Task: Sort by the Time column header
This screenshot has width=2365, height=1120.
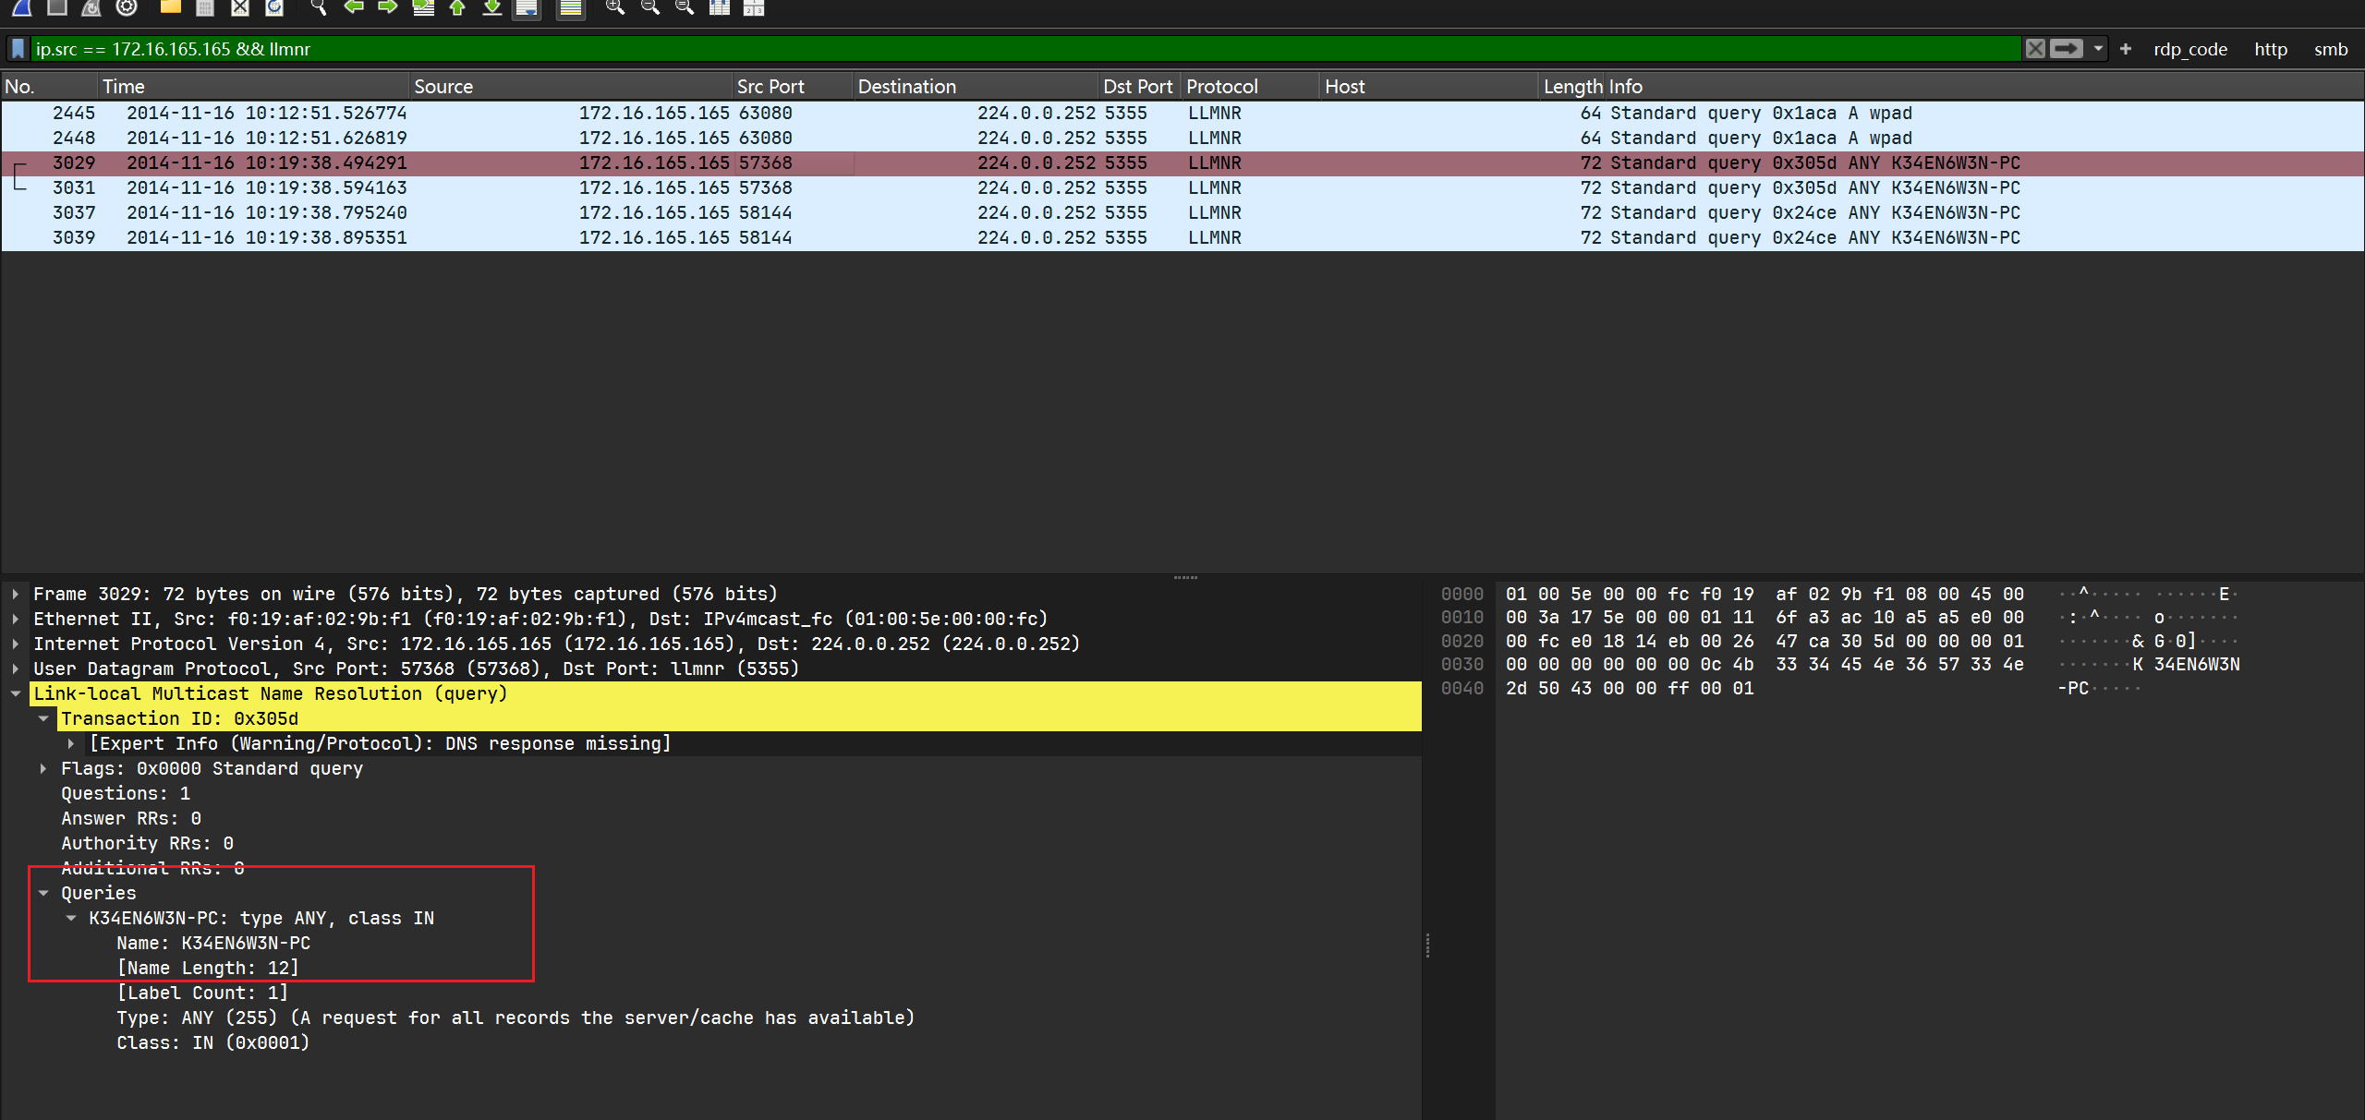Action: tap(124, 87)
